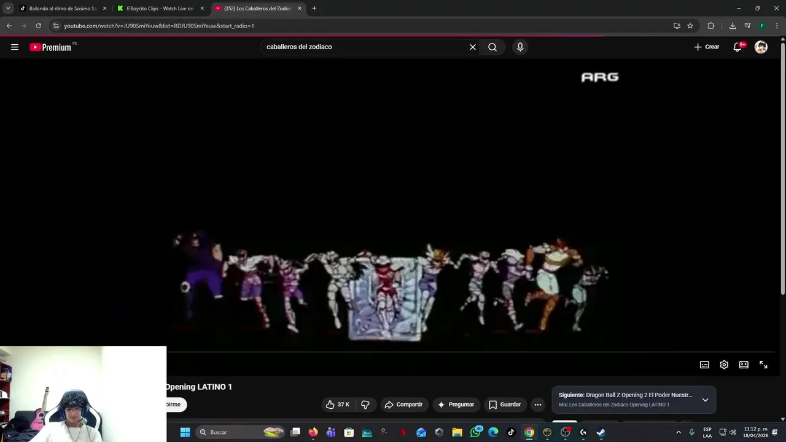Open Chrome extensions puzzle icon
786x442 pixels.
(x=711, y=26)
